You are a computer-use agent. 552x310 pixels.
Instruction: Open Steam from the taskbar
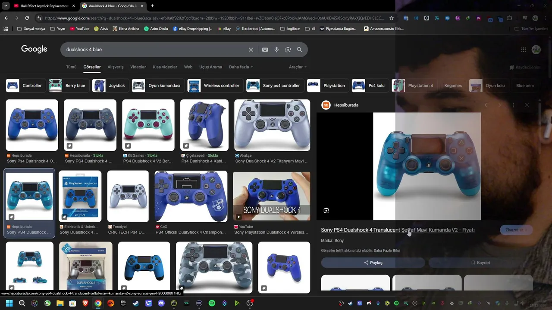(136, 303)
